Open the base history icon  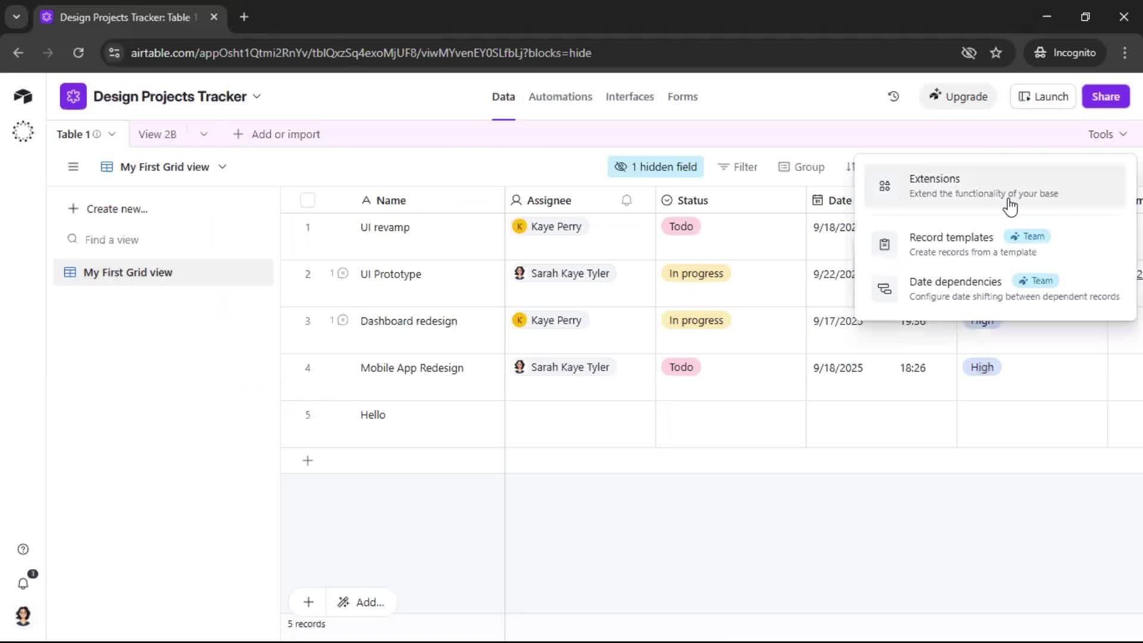(894, 96)
